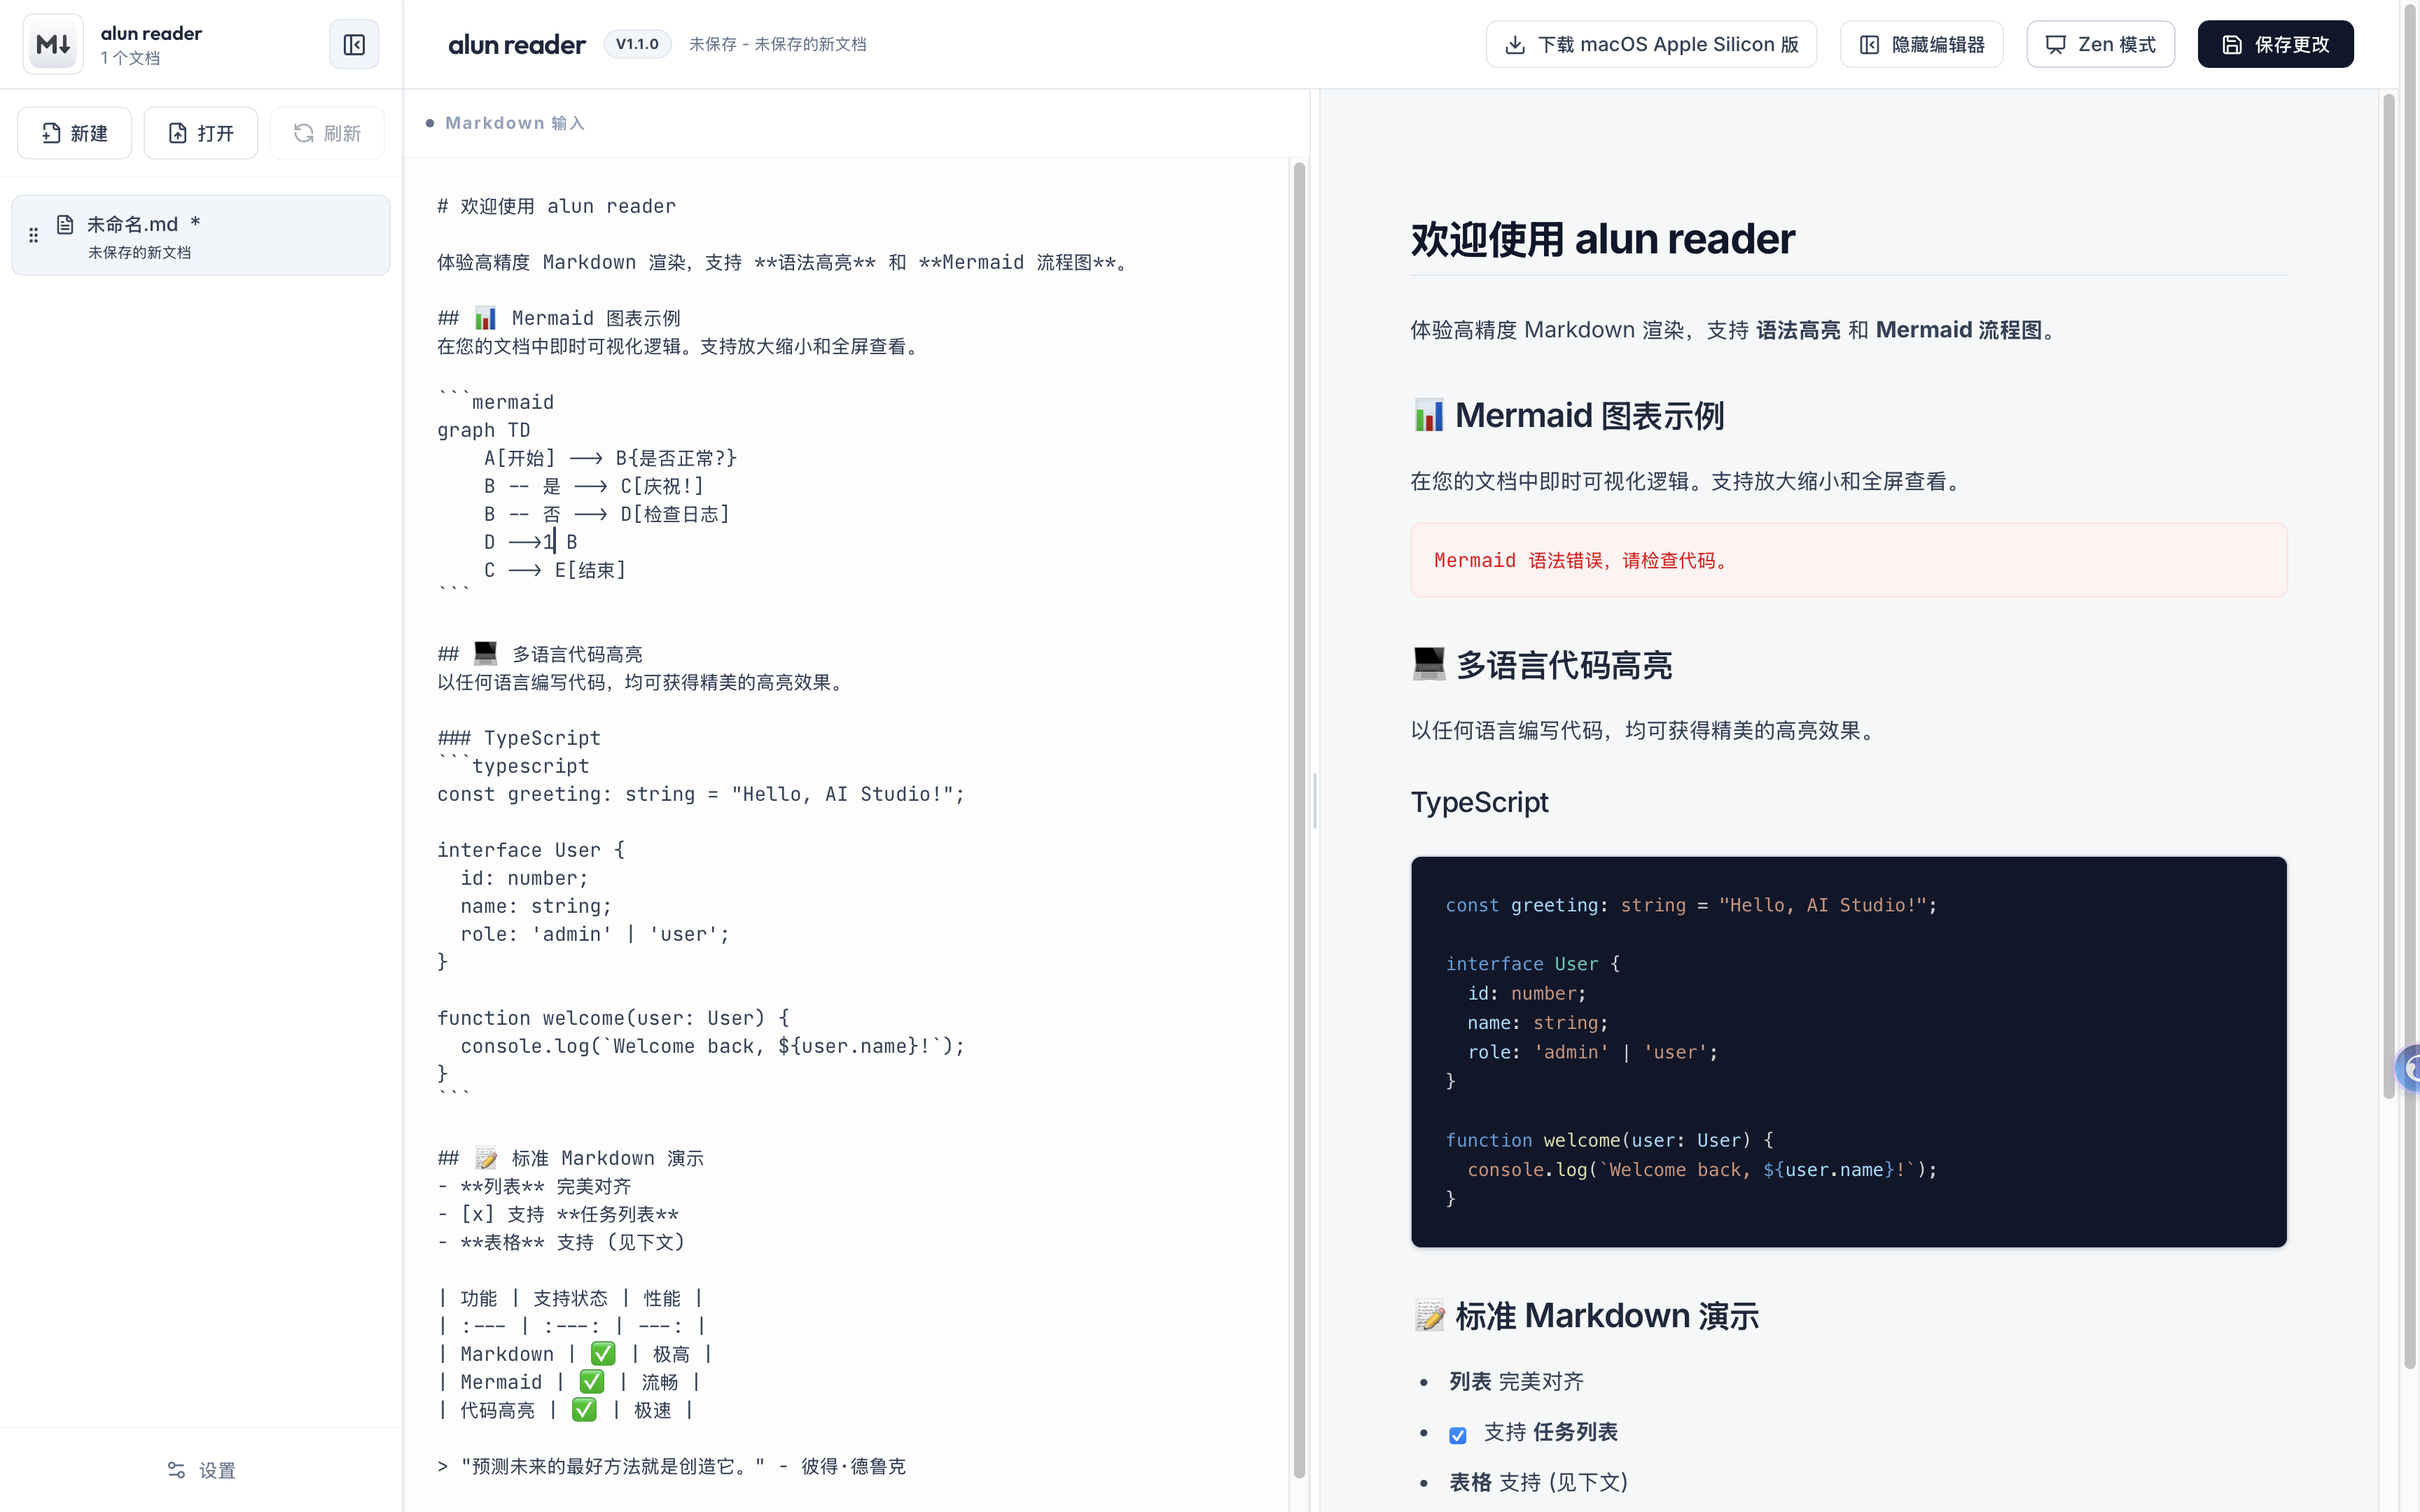Image resolution: width=2420 pixels, height=1512 pixels.
Task: Click editor line 'D -->1 B' in mermaid code
Action: coord(530,542)
